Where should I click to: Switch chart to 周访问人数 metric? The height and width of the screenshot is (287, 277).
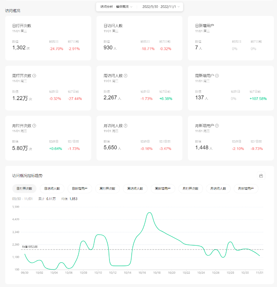click(135, 188)
